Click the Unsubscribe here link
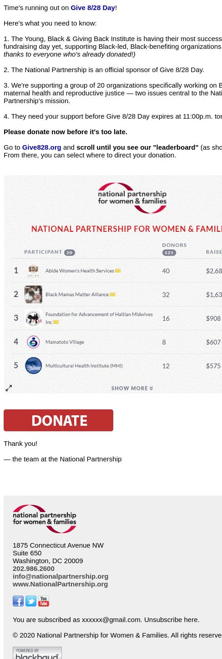The image size is (222, 659). (x=172, y=619)
